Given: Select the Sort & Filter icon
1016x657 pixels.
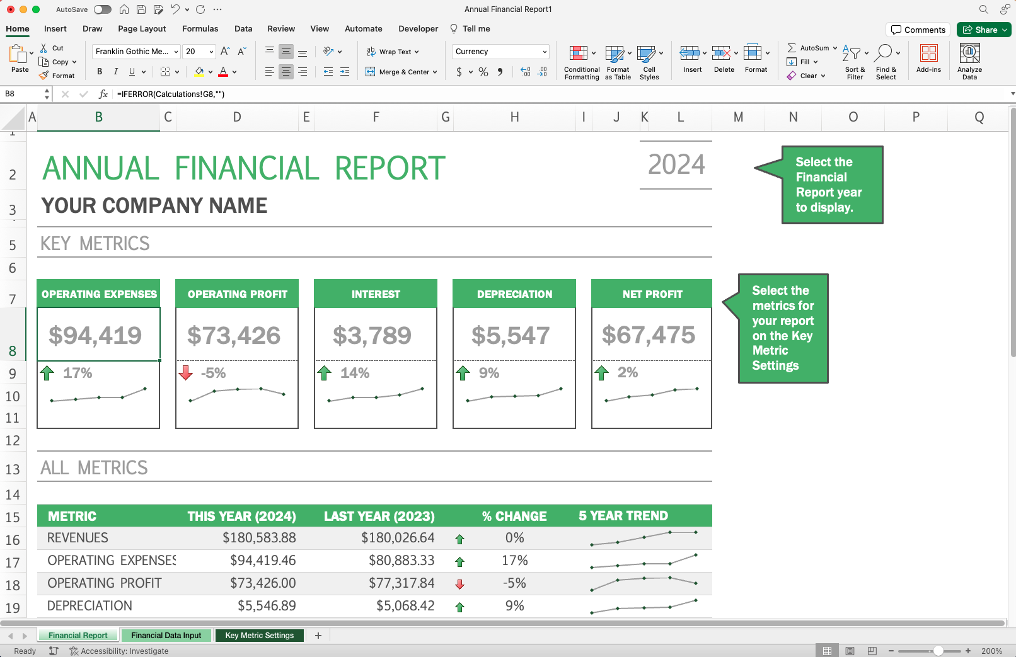Looking at the screenshot, I should pos(854,60).
